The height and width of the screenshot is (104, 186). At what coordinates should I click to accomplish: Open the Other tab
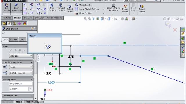23,40
